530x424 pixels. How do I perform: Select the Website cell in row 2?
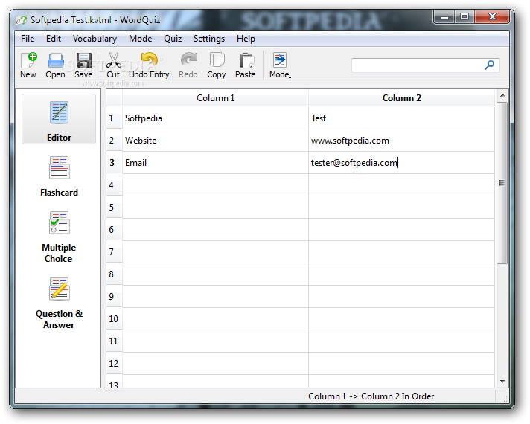click(x=215, y=140)
